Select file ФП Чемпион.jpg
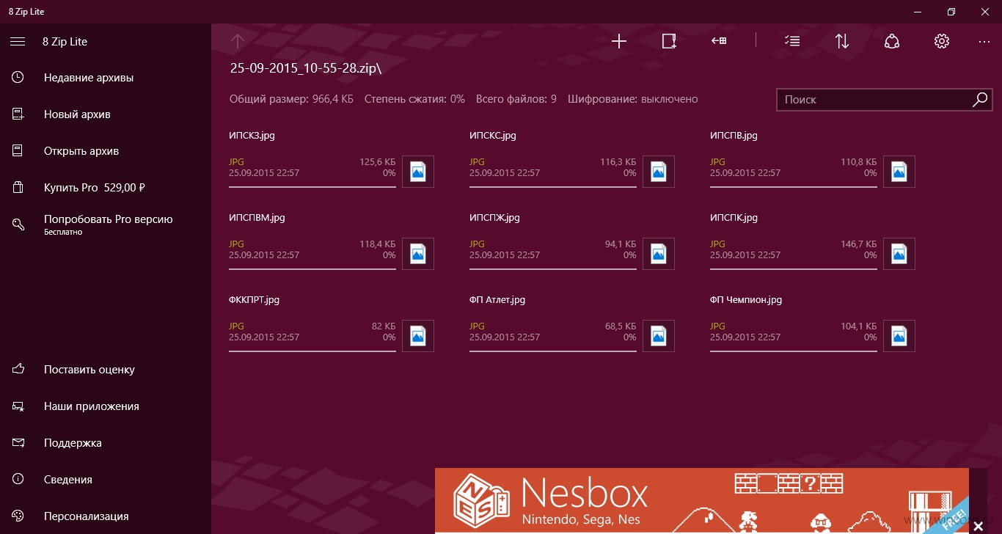Screen dimensions: 1002x534 click(x=813, y=324)
